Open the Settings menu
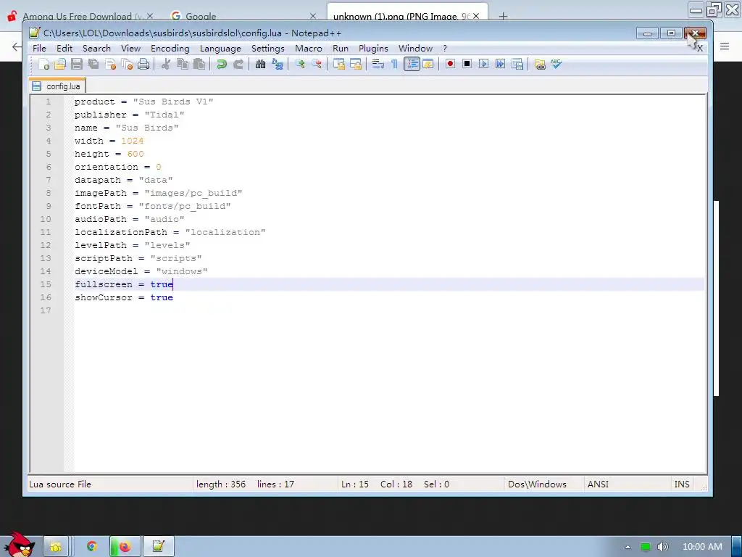742x557 pixels. pos(268,49)
